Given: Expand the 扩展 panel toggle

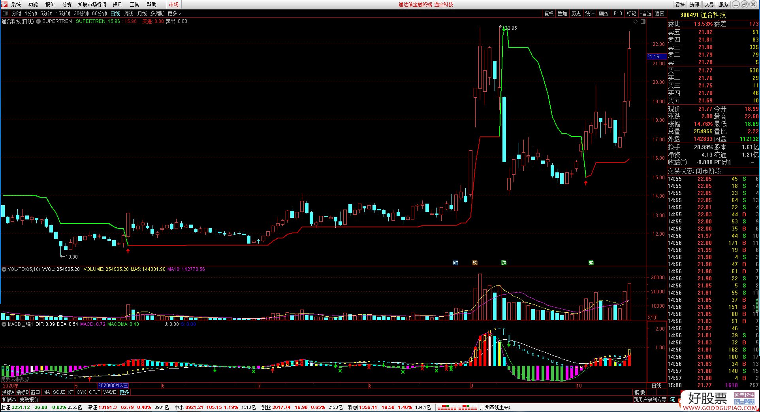Looking at the screenshot, I should pos(9,399).
